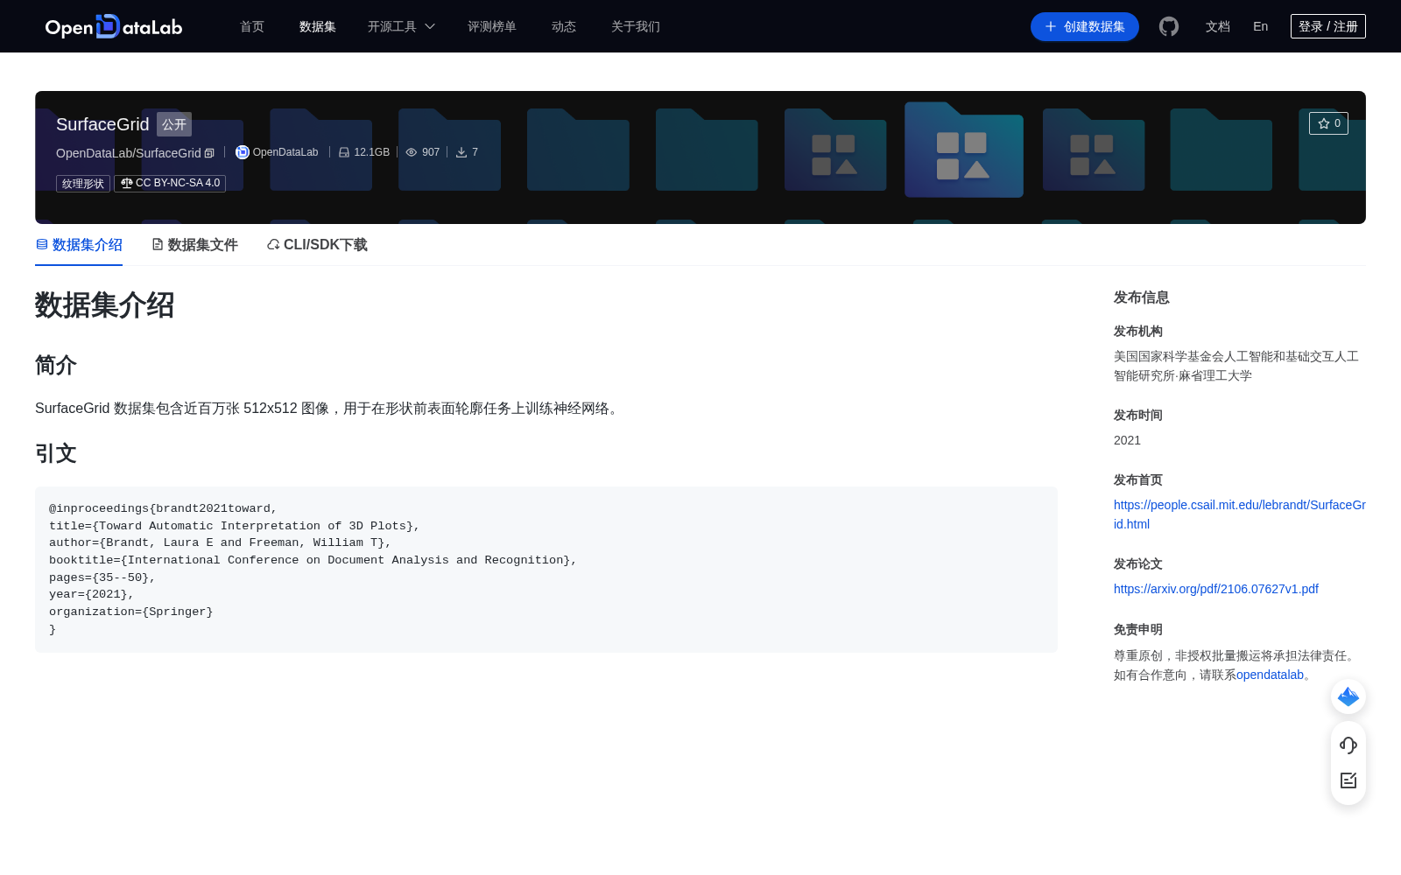
Task: Click the highlighted folder thumbnail in banner
Action: tap(963, 150)
